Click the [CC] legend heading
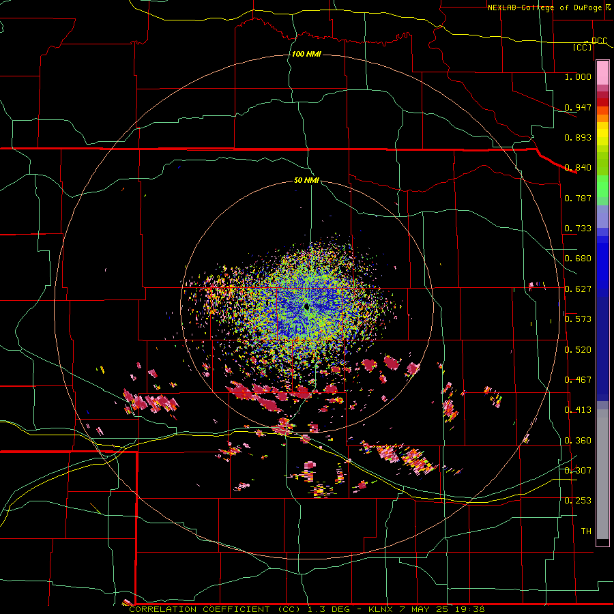Screen dimensions: 614x614 (x=583, y=47)
